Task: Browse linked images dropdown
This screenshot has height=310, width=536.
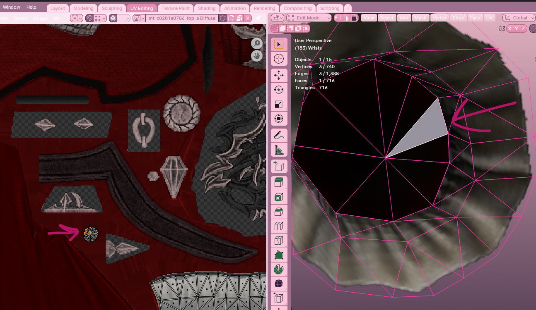Action: (x=139, y=18)
